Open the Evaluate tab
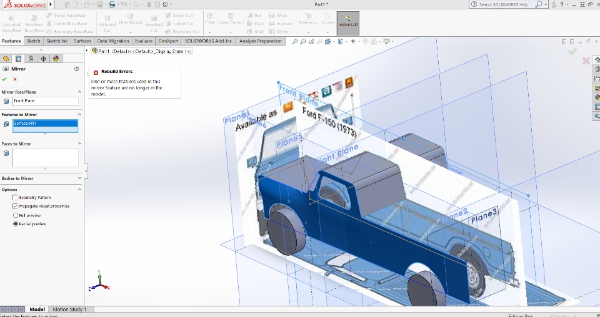The width and height of the screenshot is (600, 317). pyautogui.click(x=144, y=41)
